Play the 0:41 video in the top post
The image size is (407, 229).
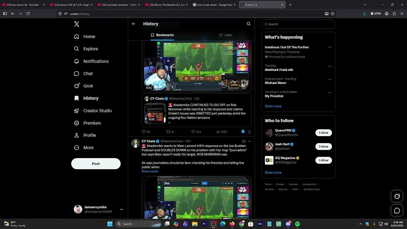[x=196, y=66]
